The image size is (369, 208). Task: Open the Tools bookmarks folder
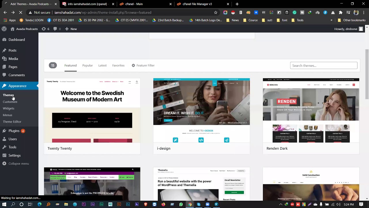pos(297,20)
